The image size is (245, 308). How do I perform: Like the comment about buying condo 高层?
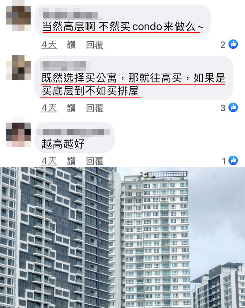[71, 45]
